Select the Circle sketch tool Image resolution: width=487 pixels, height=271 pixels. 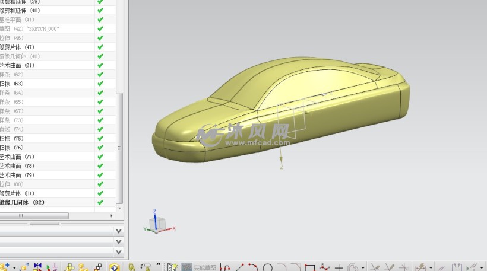pos(267,267)
